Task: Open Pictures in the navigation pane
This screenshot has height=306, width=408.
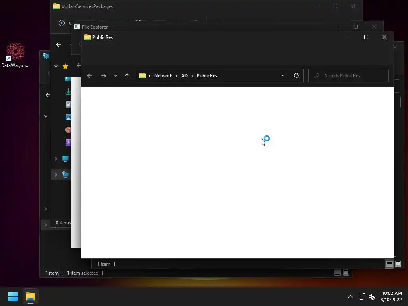Action: pos(68,117)
